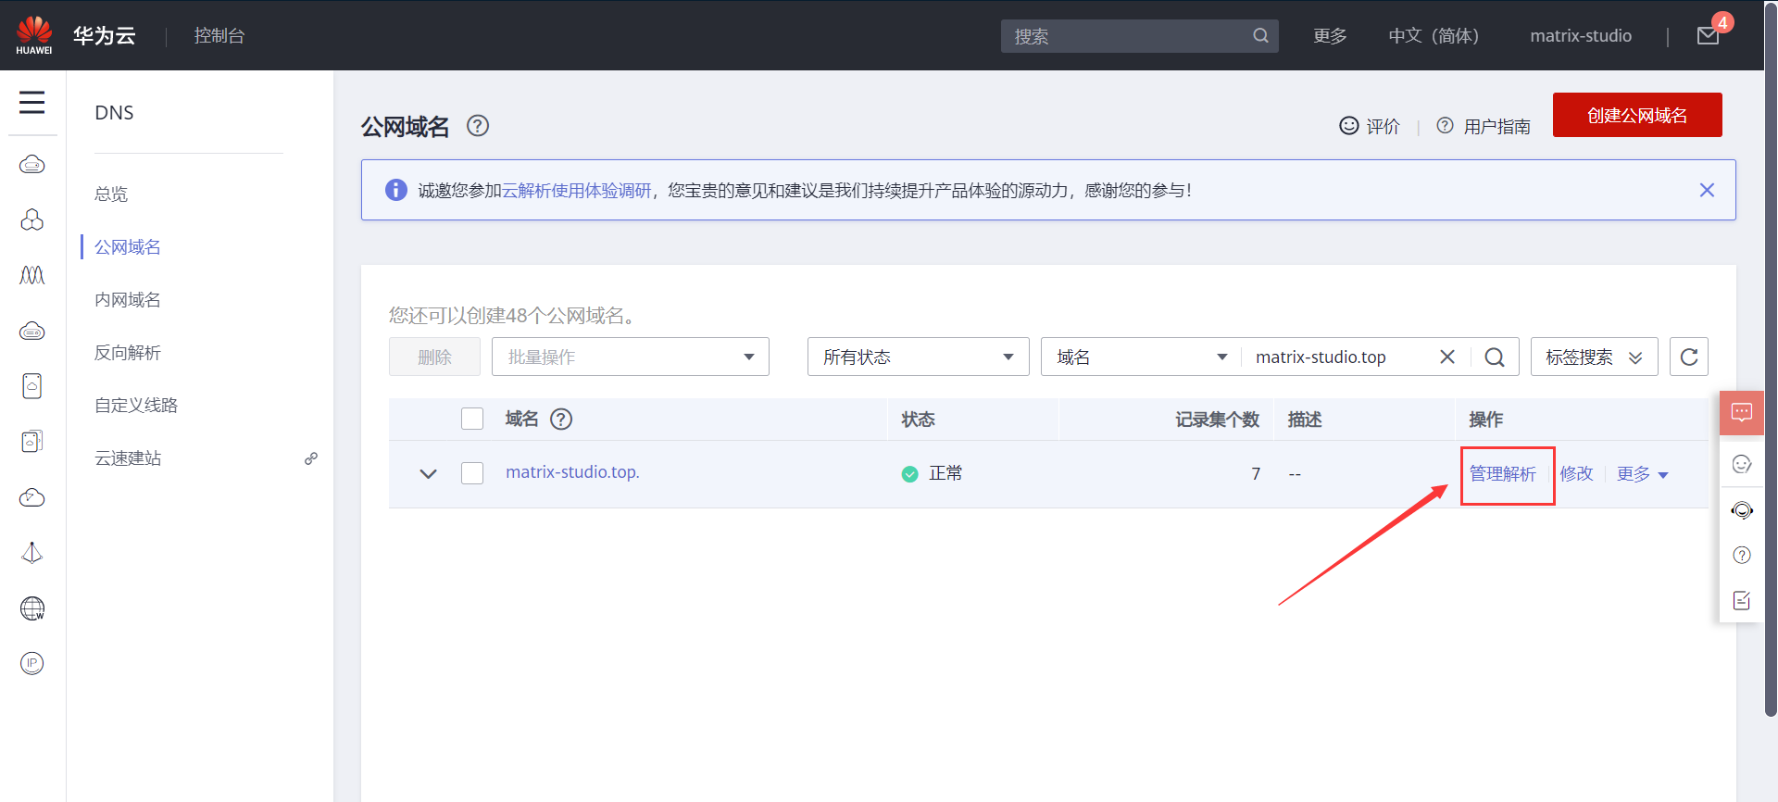Click the IP icon in left sidebar
Screen dimensions: 1778x802
[x=32, y=663]
